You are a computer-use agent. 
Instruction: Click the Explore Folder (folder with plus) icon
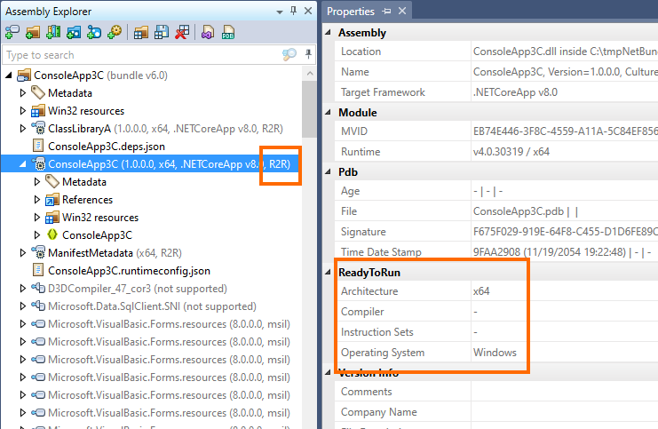pyautogui.click(x=33, y=32)
